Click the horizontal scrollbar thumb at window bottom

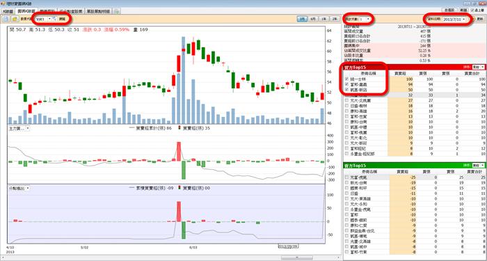[x=297, y=258]
